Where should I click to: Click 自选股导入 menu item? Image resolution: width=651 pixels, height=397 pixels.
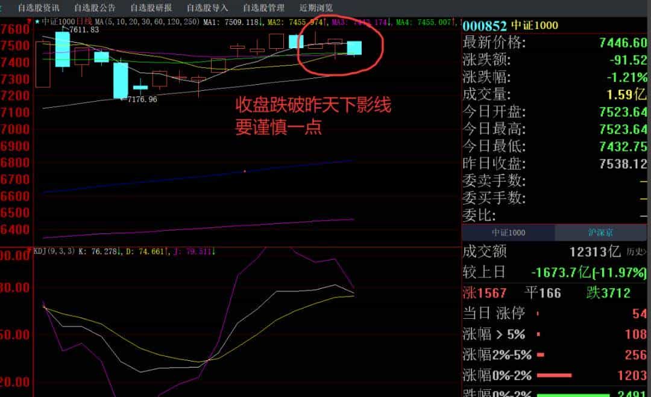207,8
